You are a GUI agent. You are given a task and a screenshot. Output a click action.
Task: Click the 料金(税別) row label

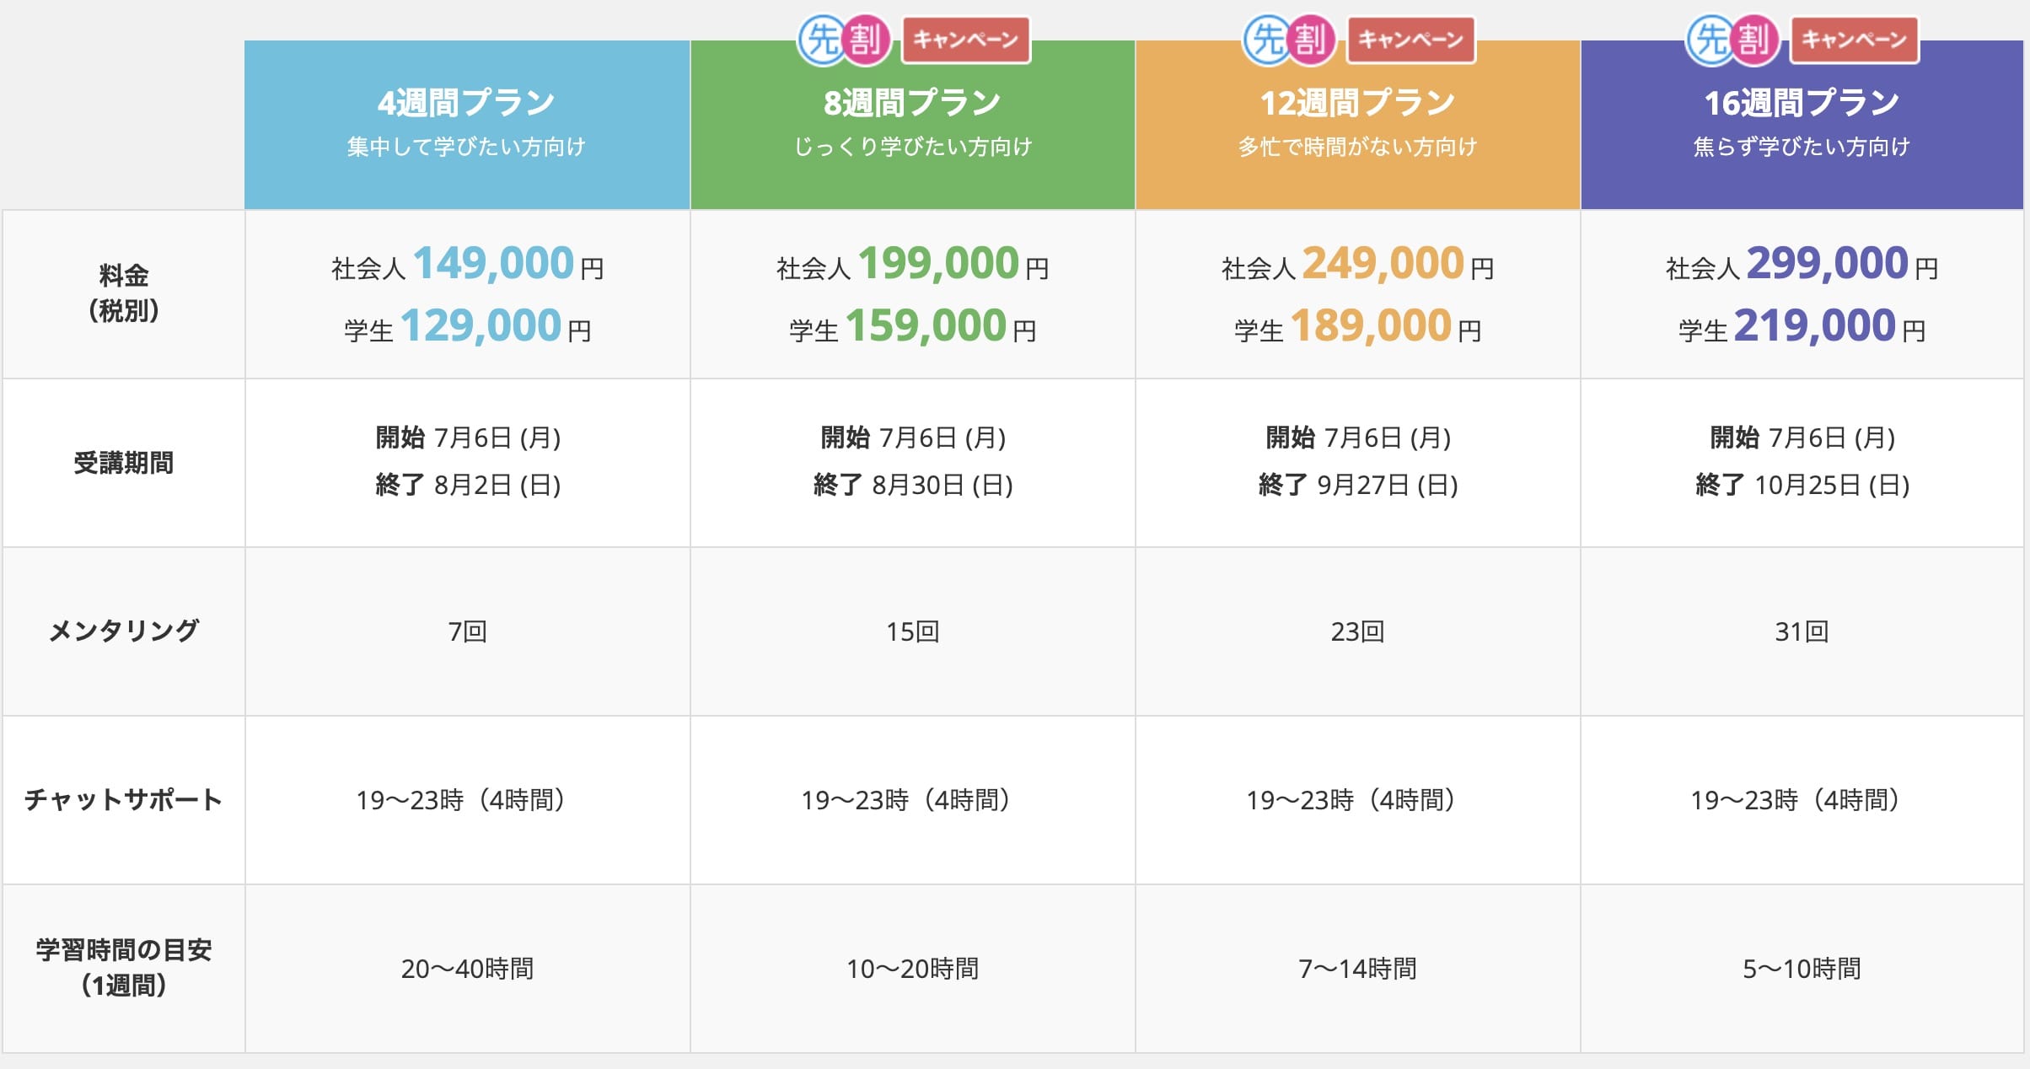point(124,293)
